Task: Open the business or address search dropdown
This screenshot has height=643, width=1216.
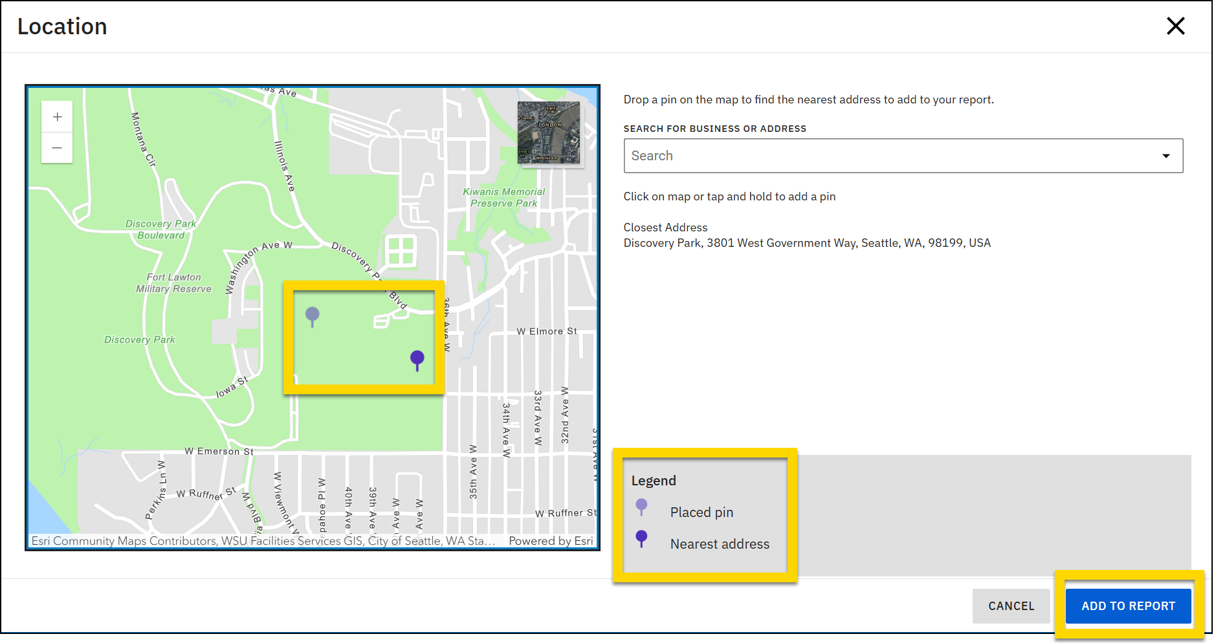Action: [1166, 155]
